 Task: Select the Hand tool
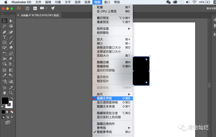click(x=4, y=93)
